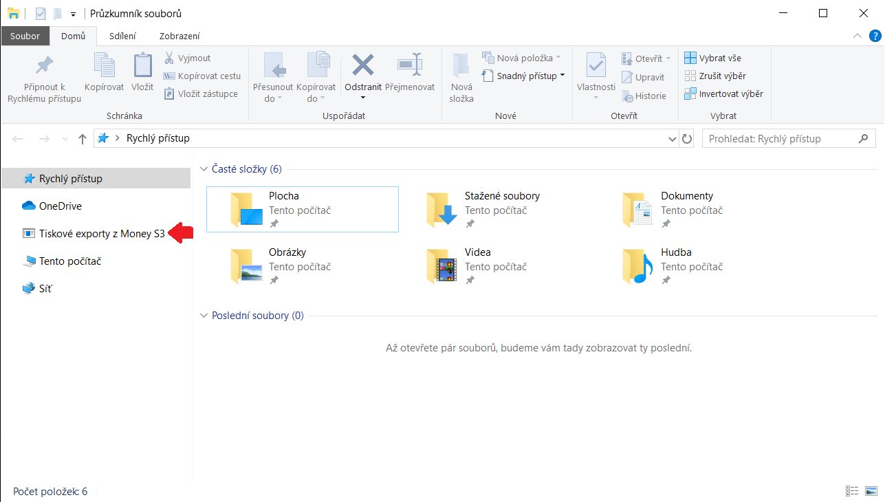Viewport: 885px width, 502px height.
Task: Open the Odstranit dropdown arrow
Action: (x=363, y=97)
